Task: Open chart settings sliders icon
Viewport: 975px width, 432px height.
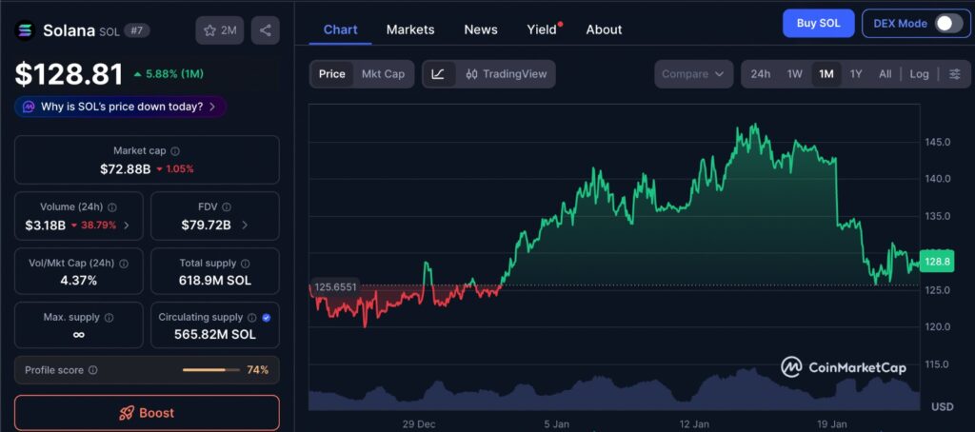Action: pos(954,74)
